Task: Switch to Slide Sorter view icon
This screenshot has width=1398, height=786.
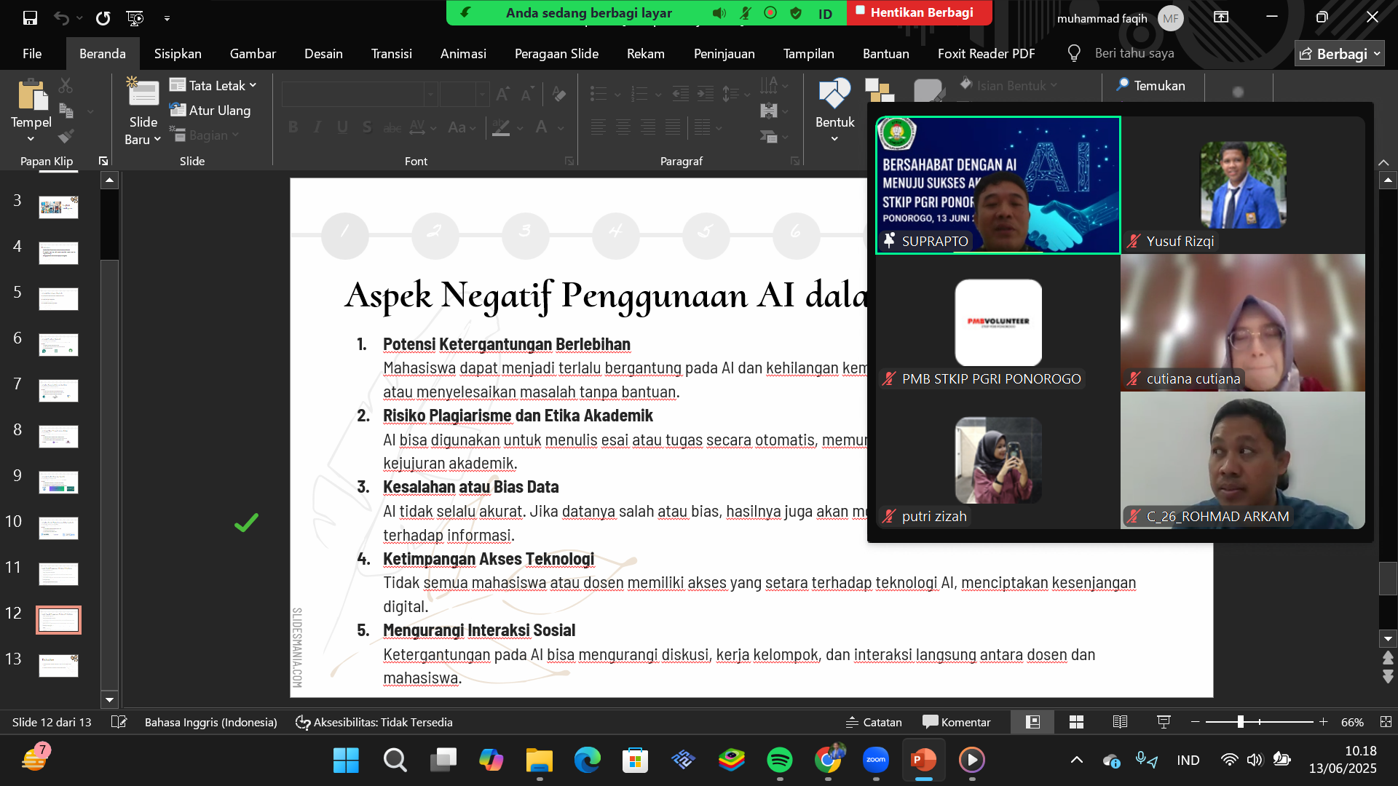Action: (x=1076, y=722)
